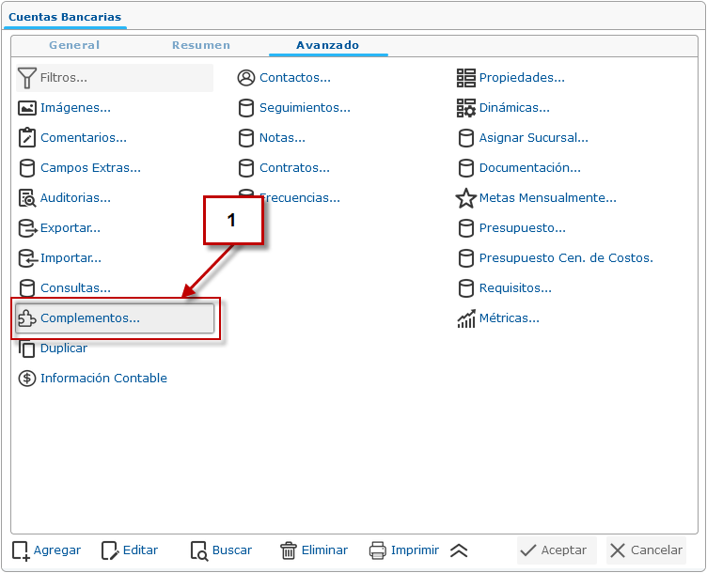Image resolution: width=707 pixels, height=573 pixels.
Task: Click the trash can icon for Eliminar
Action: (x=289, y=551)
